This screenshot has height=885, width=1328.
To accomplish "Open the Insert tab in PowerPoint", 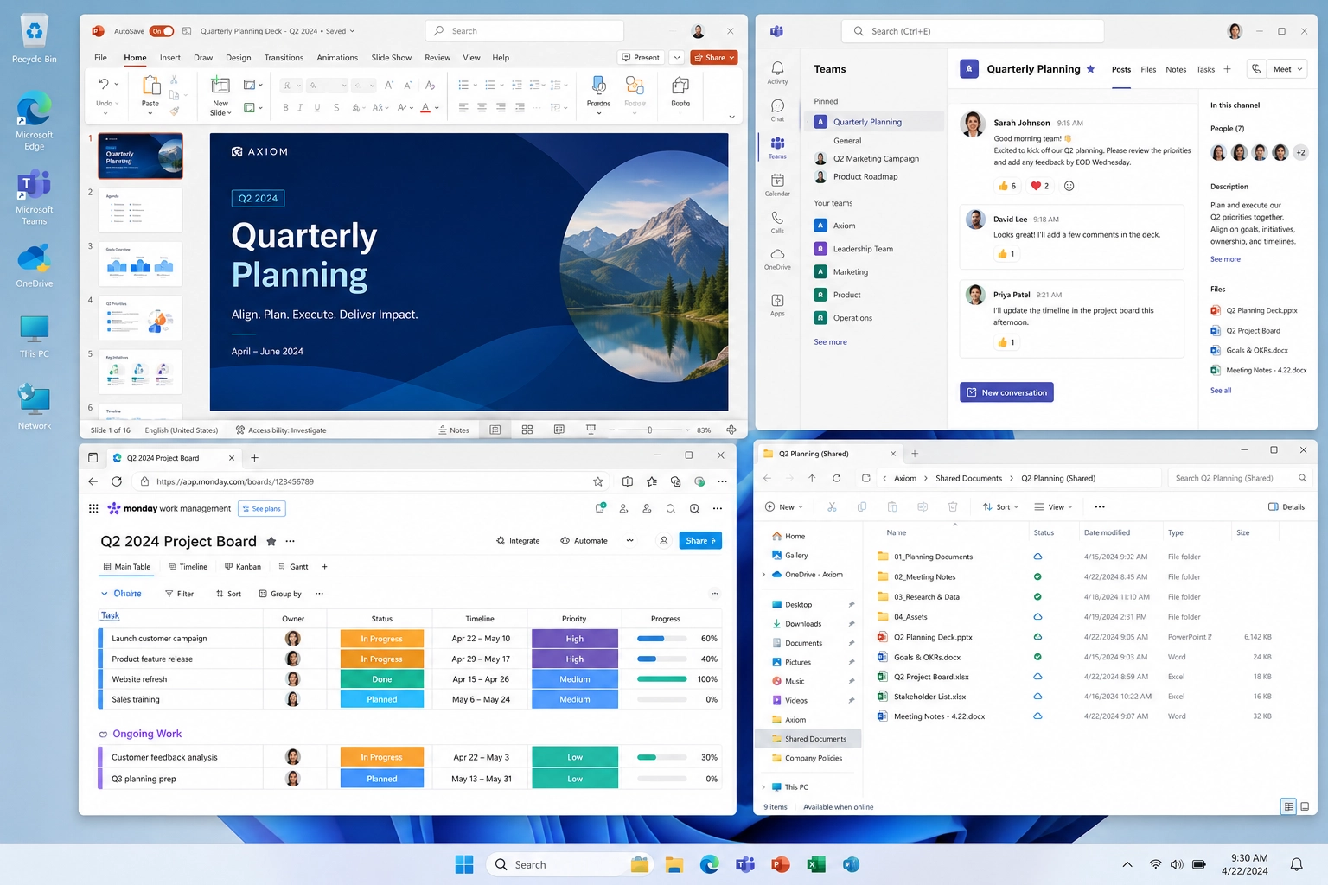I will pyautogui.click(x=170, y=58).
